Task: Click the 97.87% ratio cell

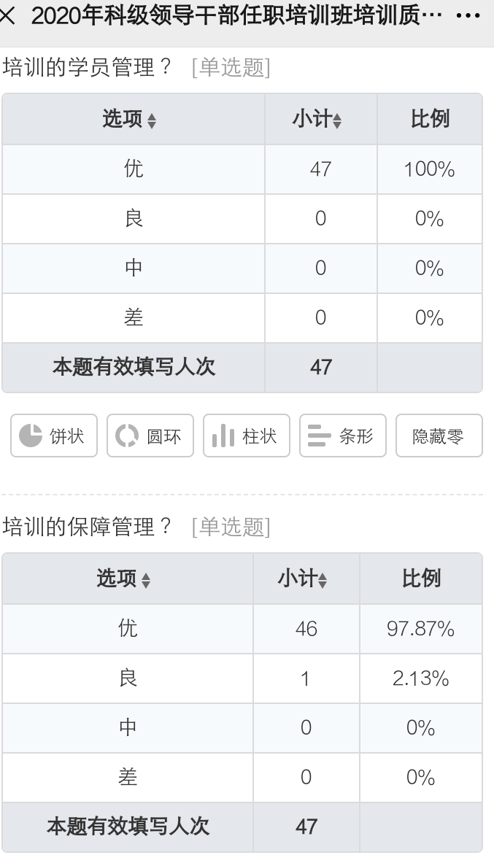Action: (421, 629)
